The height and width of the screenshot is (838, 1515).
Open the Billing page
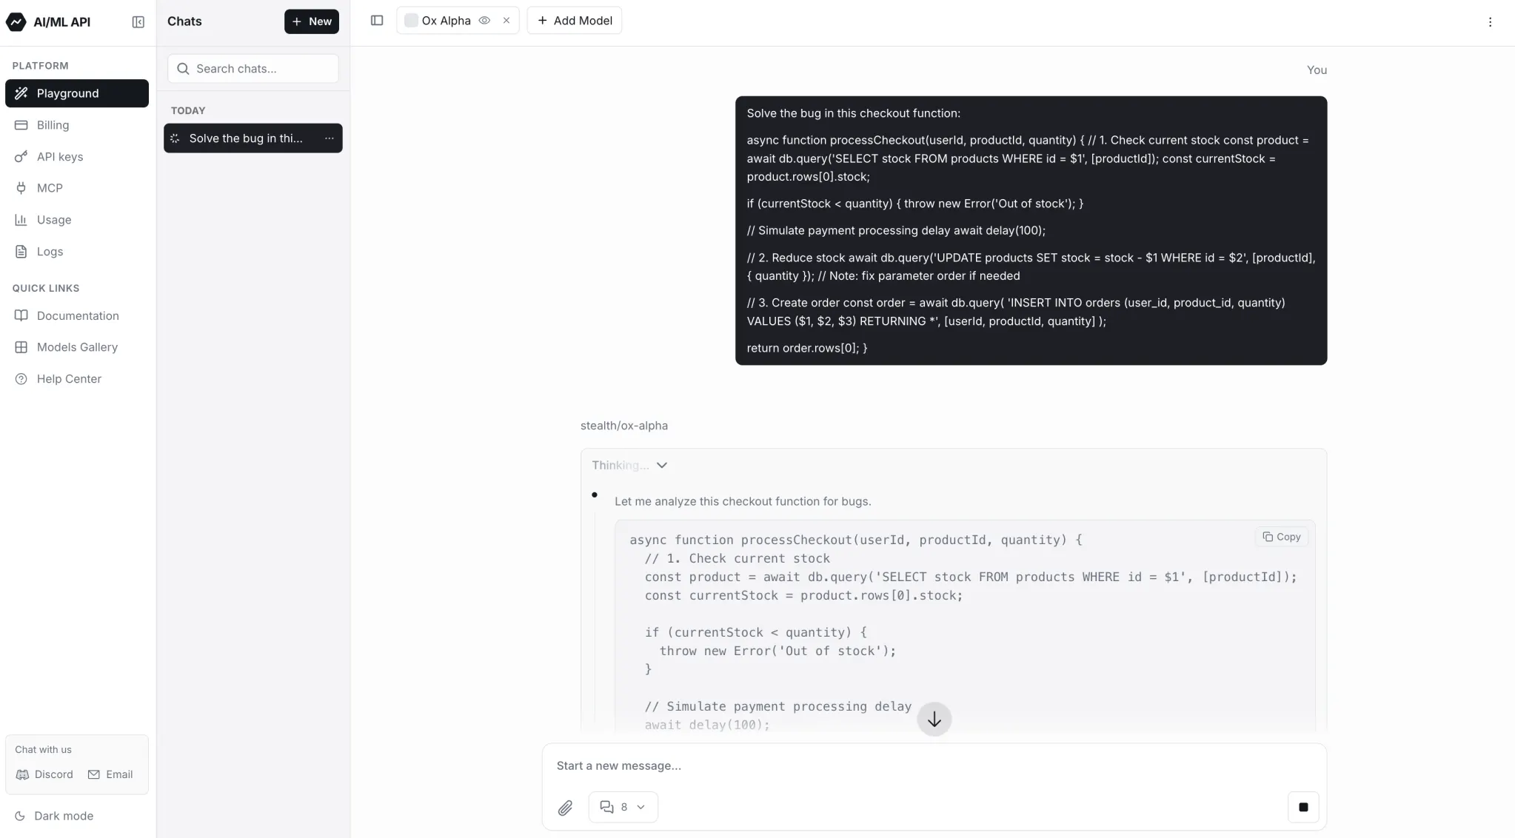[x=77, y=125]
